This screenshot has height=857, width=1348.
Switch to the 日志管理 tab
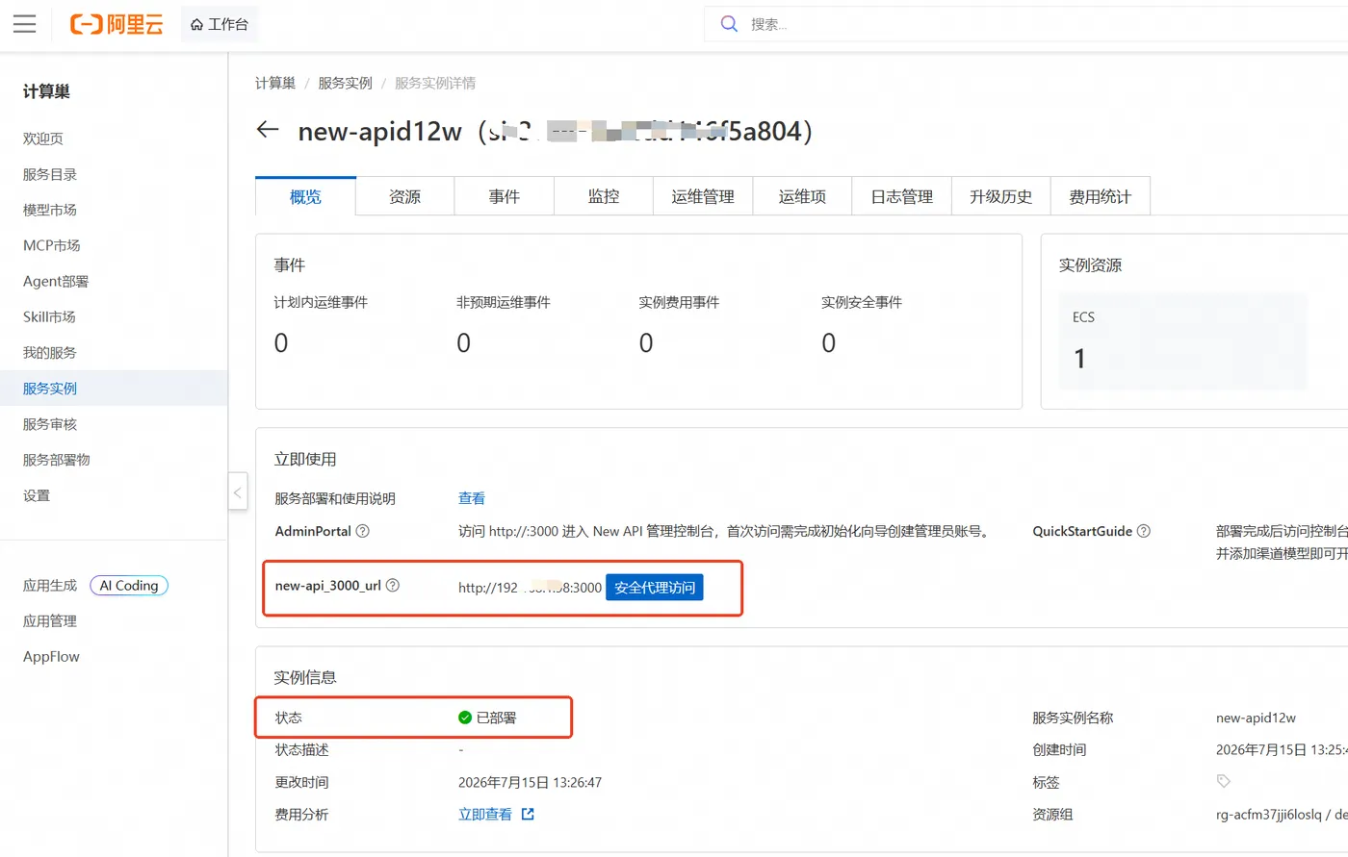click(x=902, y=196)
